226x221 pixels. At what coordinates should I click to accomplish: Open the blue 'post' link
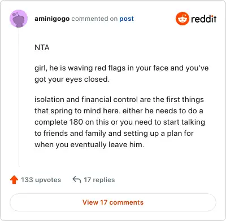pyautogui.click(x=127, y=19)
